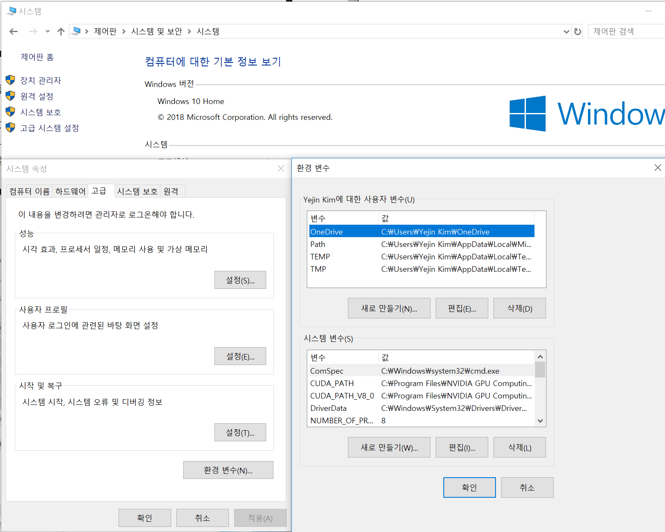665x532 pixels.
Task: Click the shield icon beside 장치 관리자
Action: click(x=10, y=80)
